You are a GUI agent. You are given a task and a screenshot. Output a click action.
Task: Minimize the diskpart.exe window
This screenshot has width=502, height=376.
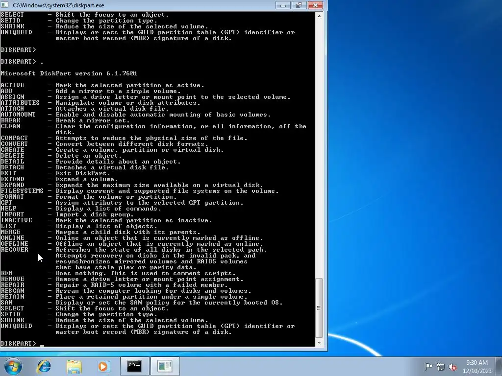[x=283, y=5]
